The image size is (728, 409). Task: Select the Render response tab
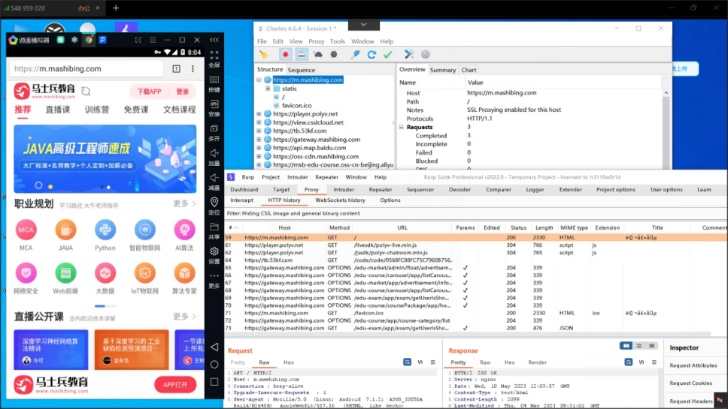pyautogui.click(x=537, y=362)
